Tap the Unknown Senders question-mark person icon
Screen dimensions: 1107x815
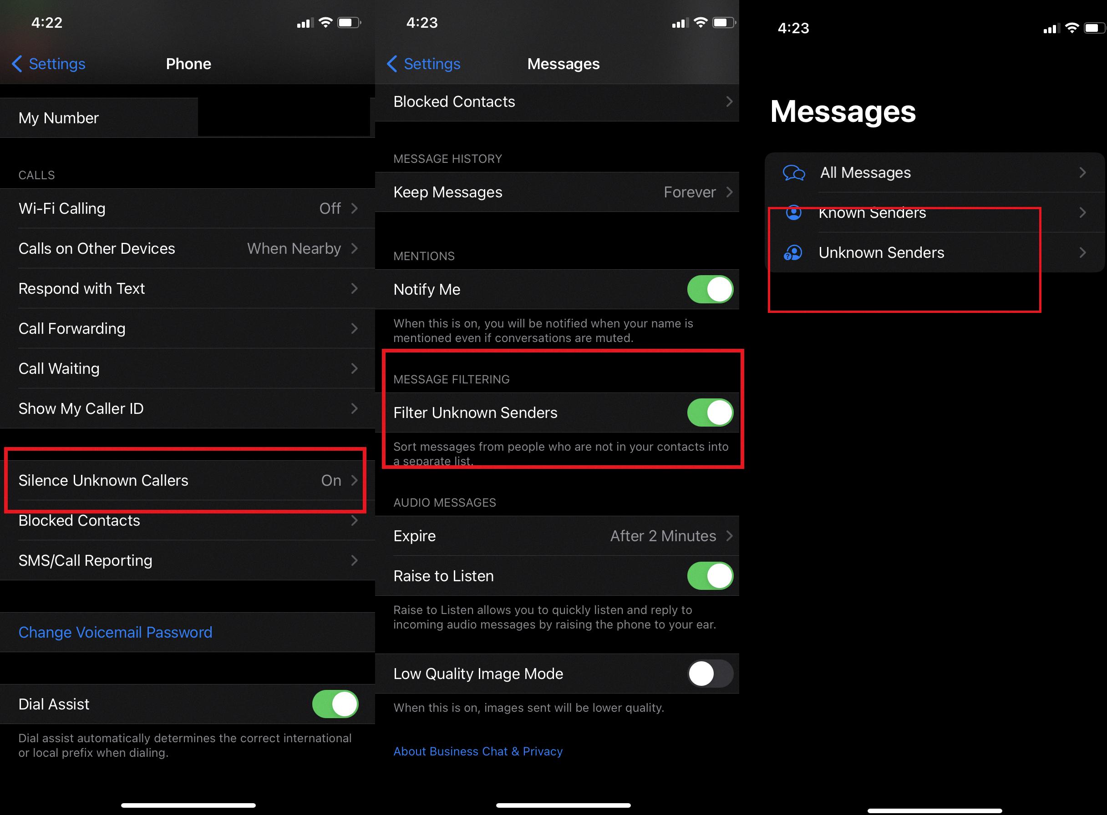(793, 252)
